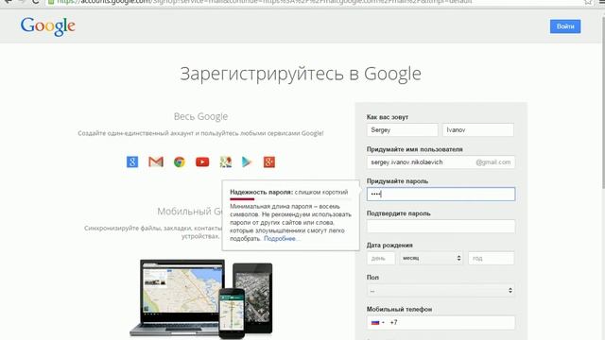The width and height of the screenshot is (605, 340).
Task: Click the password strength indicator bar
Action: pos(290,199)
